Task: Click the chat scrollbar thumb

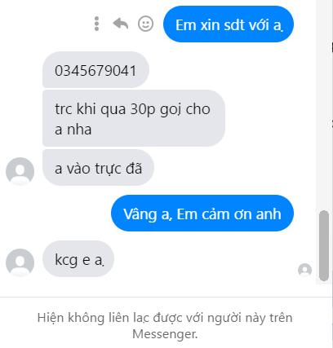Action: [324, 246]
